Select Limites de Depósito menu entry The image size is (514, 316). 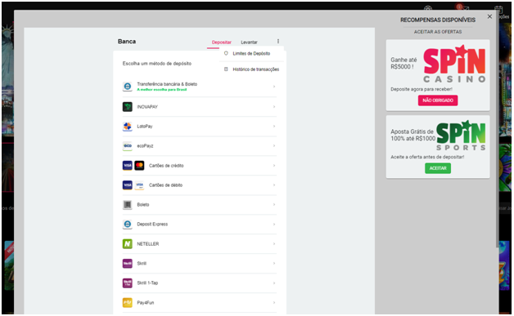(x=251, y=53)
